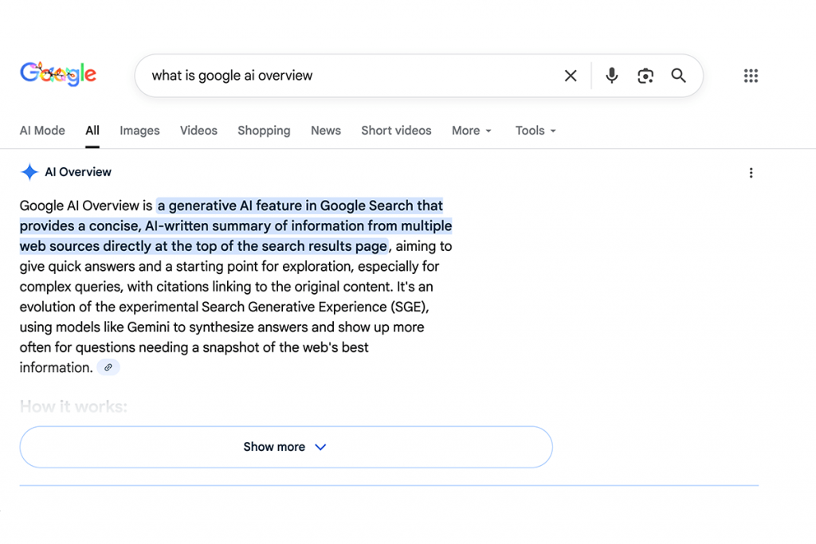816x544 pixels.
Task: Click the Show more button
Action: [x=275, y=447]
